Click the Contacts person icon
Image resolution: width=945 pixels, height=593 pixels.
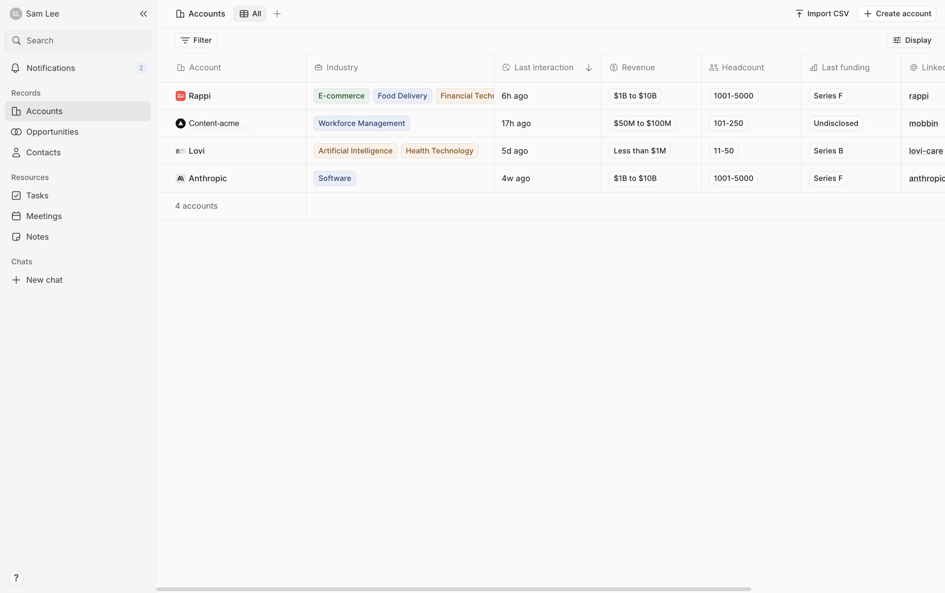pyautogui.click(x=16, y=153)
